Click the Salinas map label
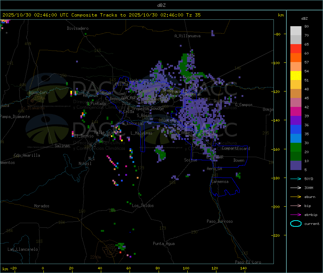 (62, 146)
